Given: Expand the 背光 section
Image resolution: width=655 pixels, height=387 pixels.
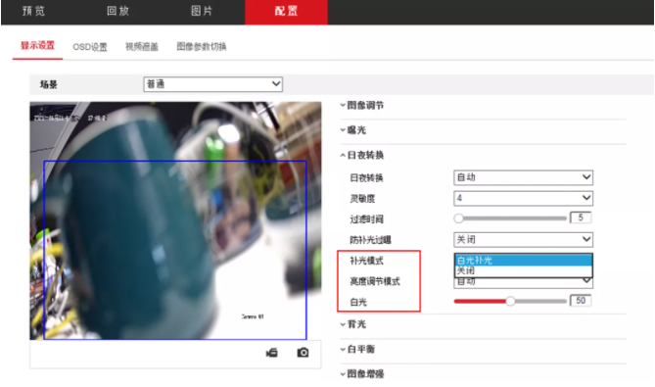Looking at the screenshot, I should [x=353, y=324].
